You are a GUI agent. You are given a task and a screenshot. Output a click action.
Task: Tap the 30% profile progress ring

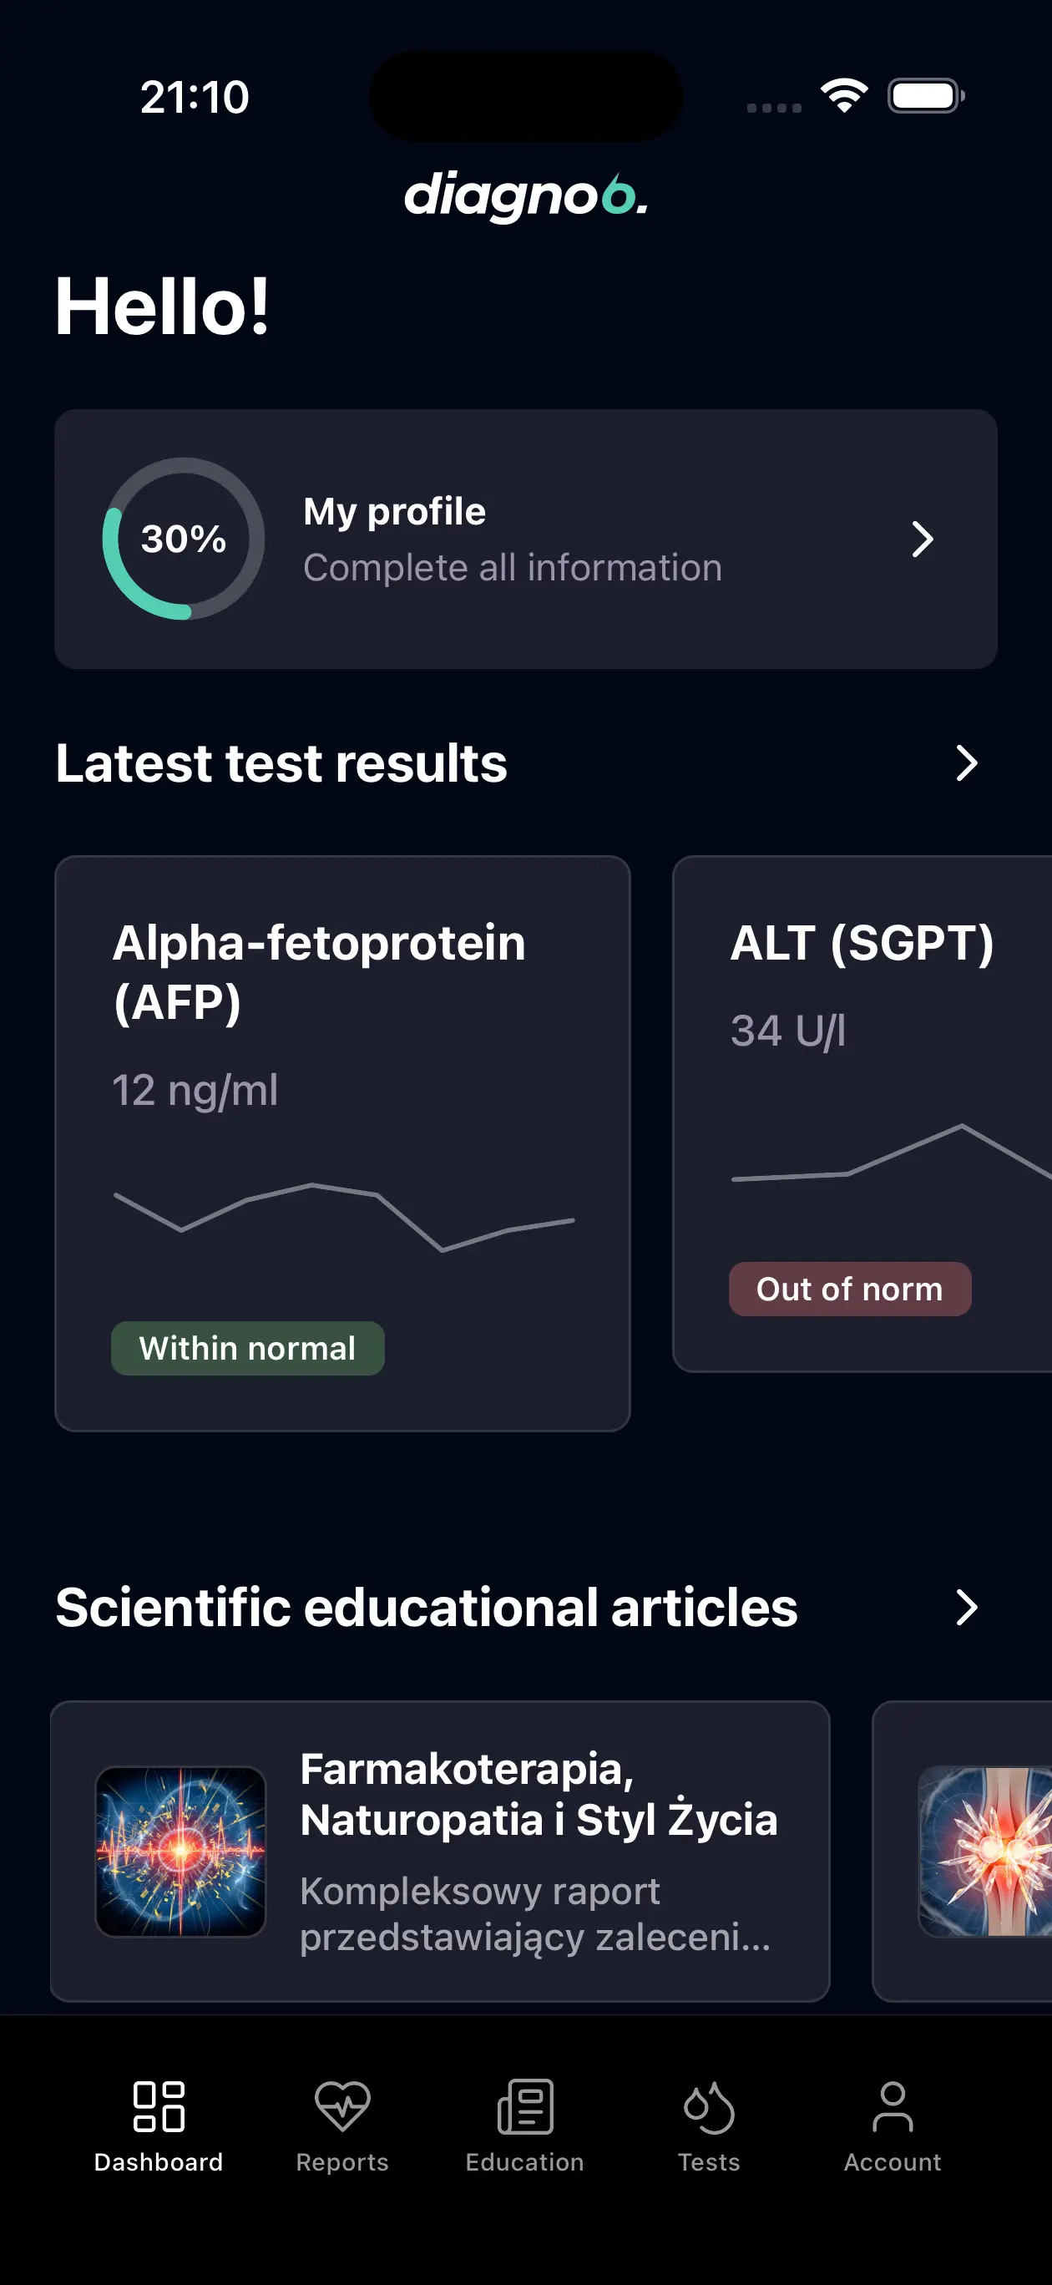point(184,539)
